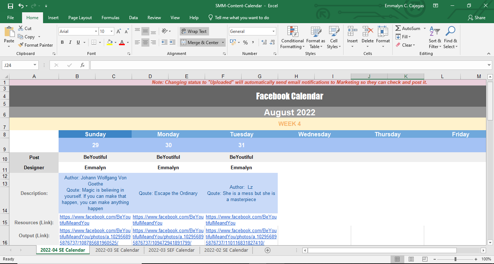The width and height of the screenshot is (494, 264).
Task: Increase the cell indent
Action: pyautogui.click(x=173, y=42)
